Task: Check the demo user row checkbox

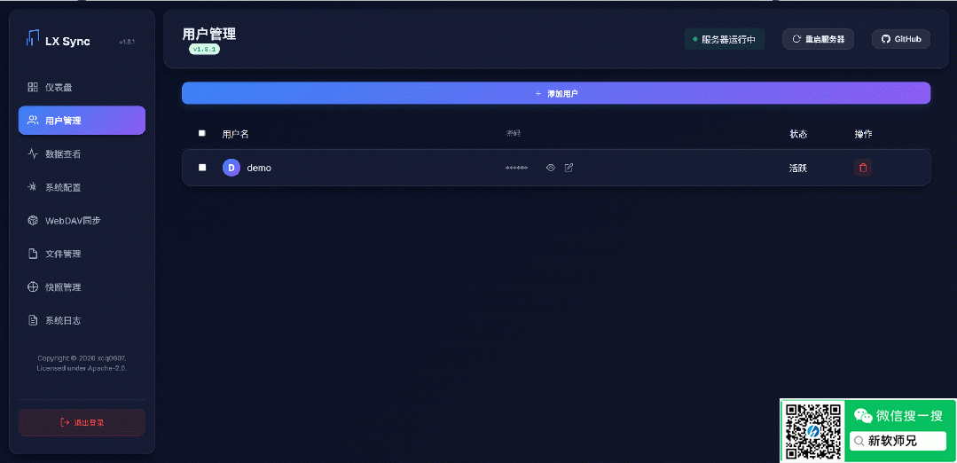Action: click(x=202, y=168)
